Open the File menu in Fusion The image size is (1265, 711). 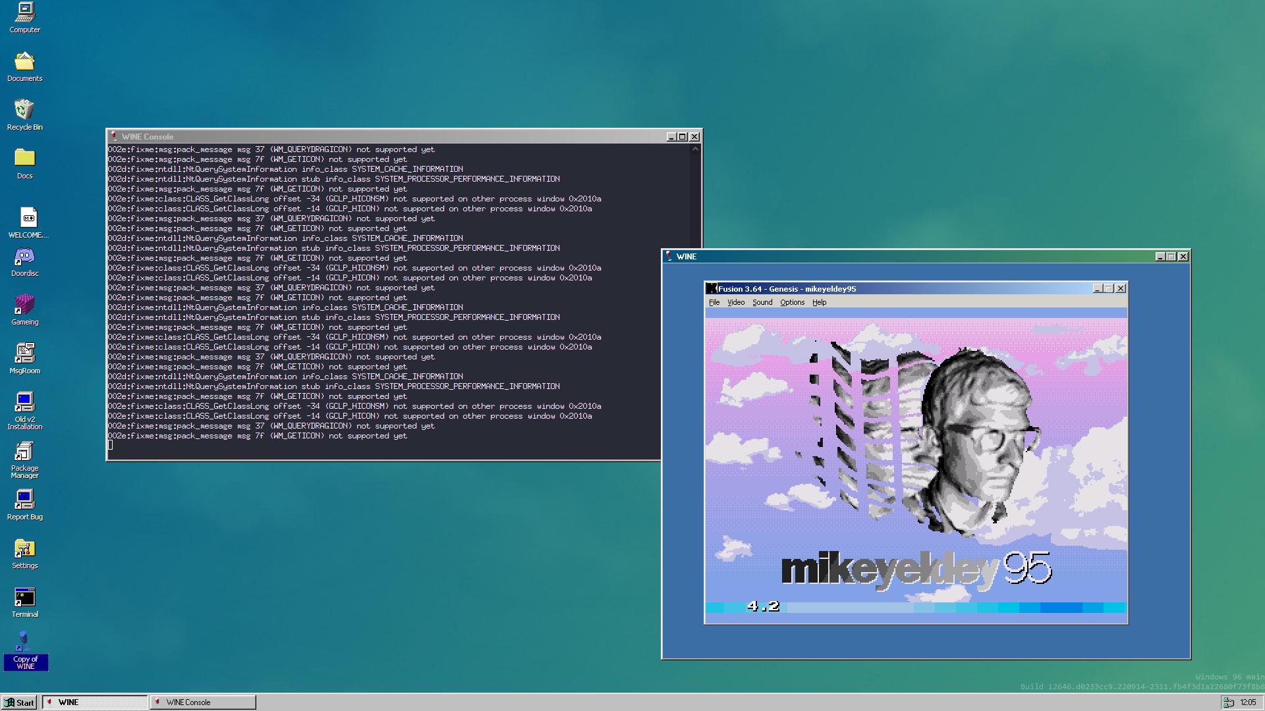(x=714, y=302)
